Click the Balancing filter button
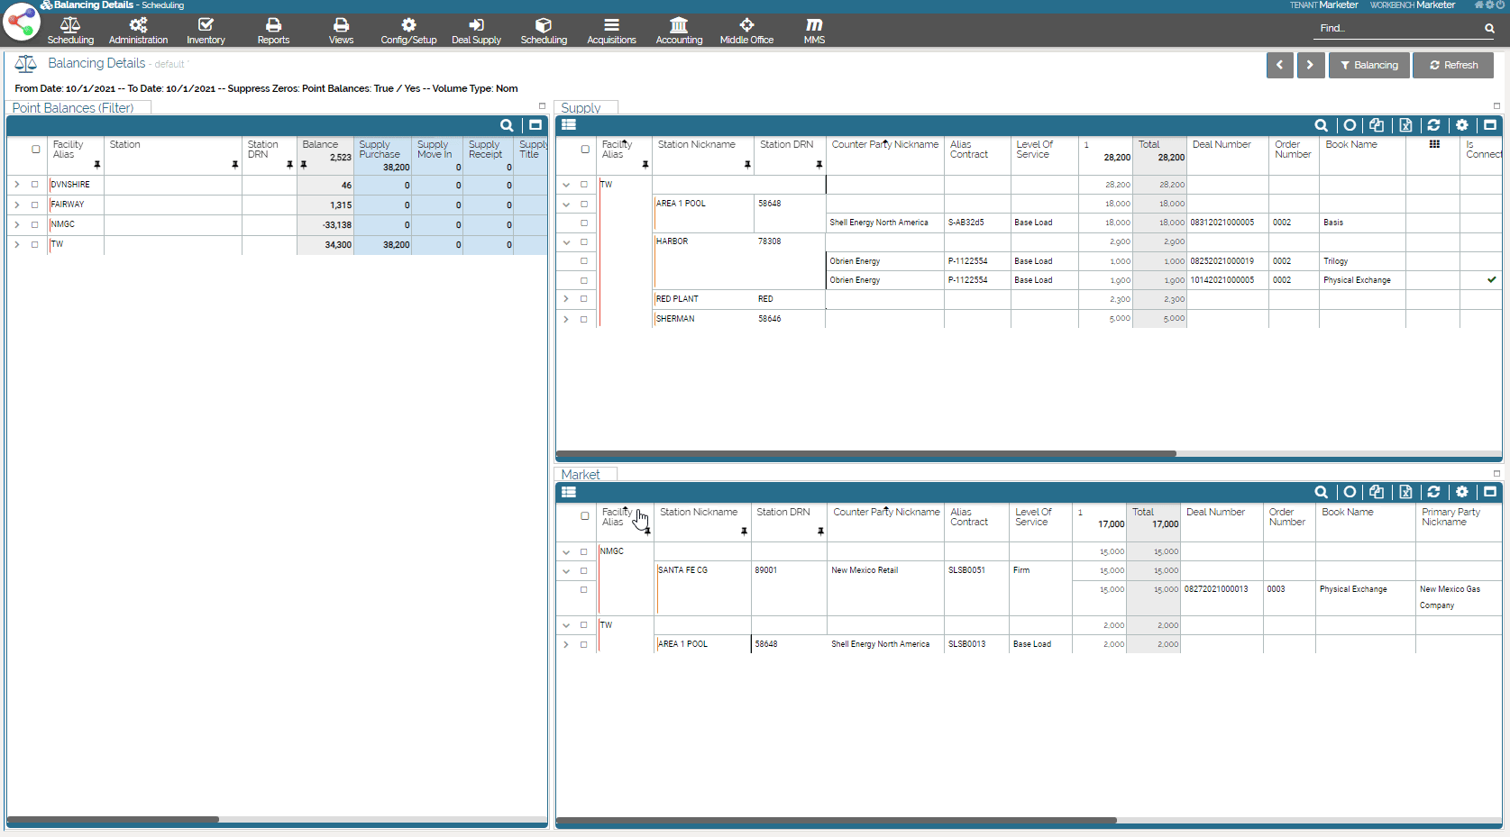 [x=1368, y=65]
